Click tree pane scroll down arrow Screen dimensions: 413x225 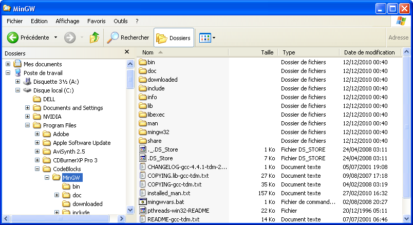click(130, 210)
